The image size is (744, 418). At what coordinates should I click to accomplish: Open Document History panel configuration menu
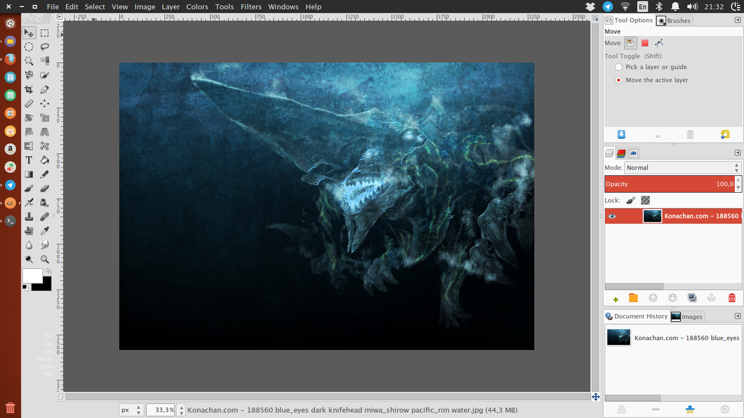pyautogui.click(x=738, y=316)
